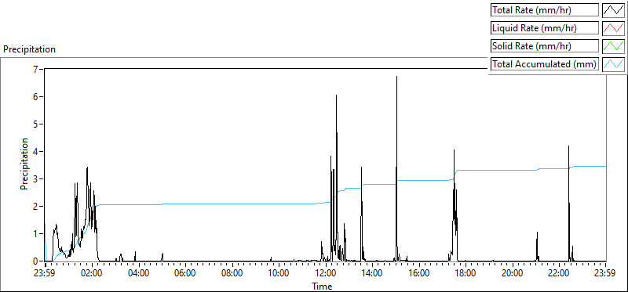Select the Liquid Rate (mm/hr) legend label

tap(545, 28)
